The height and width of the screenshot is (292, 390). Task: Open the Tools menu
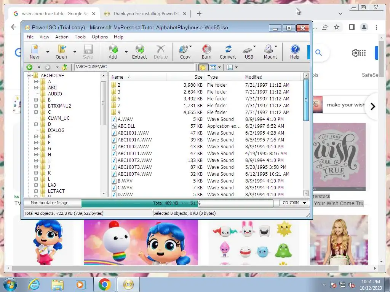point(80,37)
